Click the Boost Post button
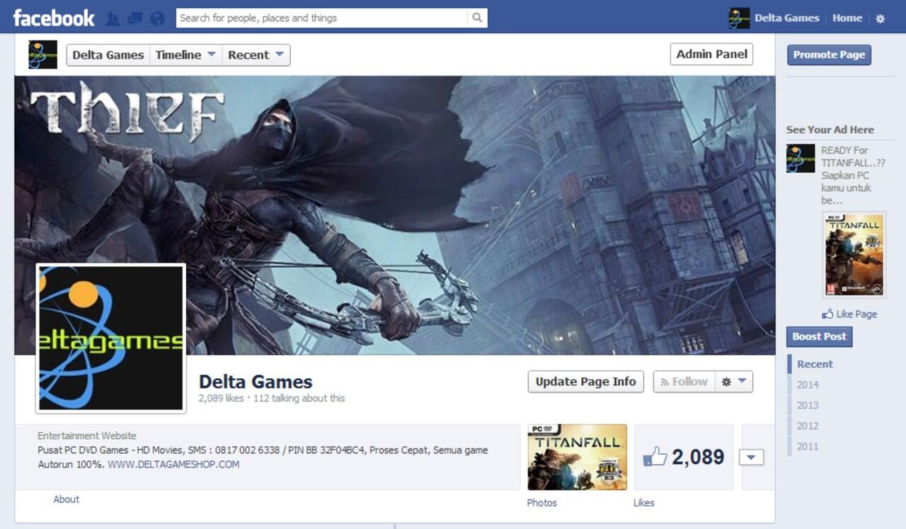 (x=819, y=336)
